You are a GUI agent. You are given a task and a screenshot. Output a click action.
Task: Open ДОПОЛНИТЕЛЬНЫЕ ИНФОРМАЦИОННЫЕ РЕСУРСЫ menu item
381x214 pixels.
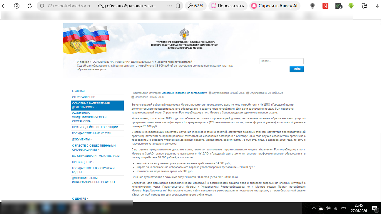tap(93, 180)
